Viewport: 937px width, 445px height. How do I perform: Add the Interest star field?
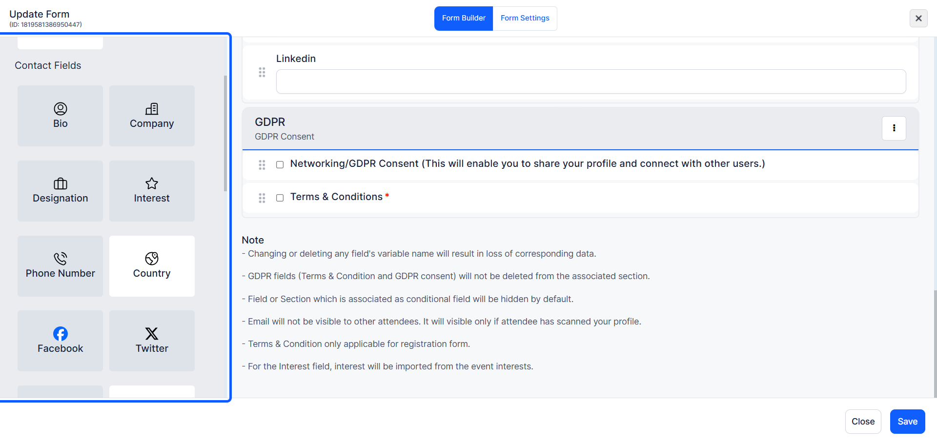pos(152,191)
